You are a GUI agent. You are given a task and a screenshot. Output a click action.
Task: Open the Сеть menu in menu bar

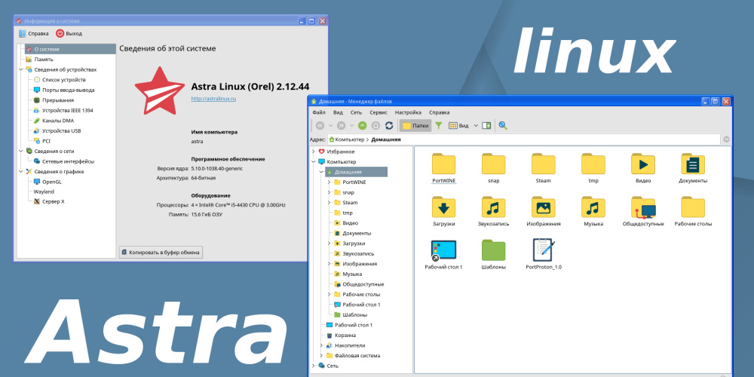click(357, 112)
